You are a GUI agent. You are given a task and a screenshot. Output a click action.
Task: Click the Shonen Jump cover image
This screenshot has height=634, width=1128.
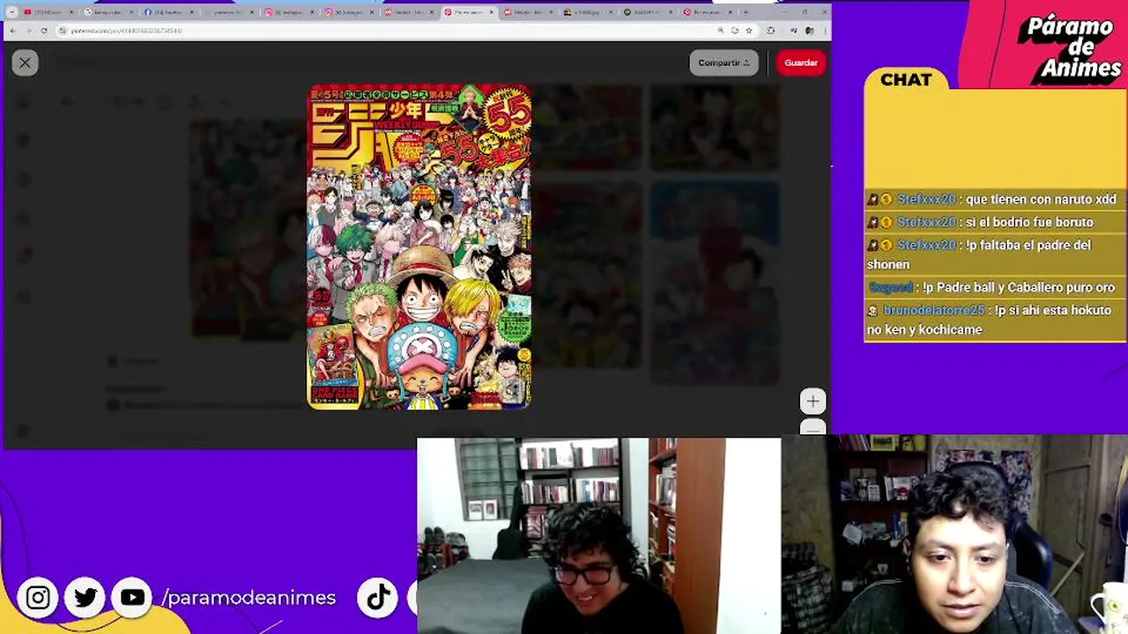click(419, 247)
